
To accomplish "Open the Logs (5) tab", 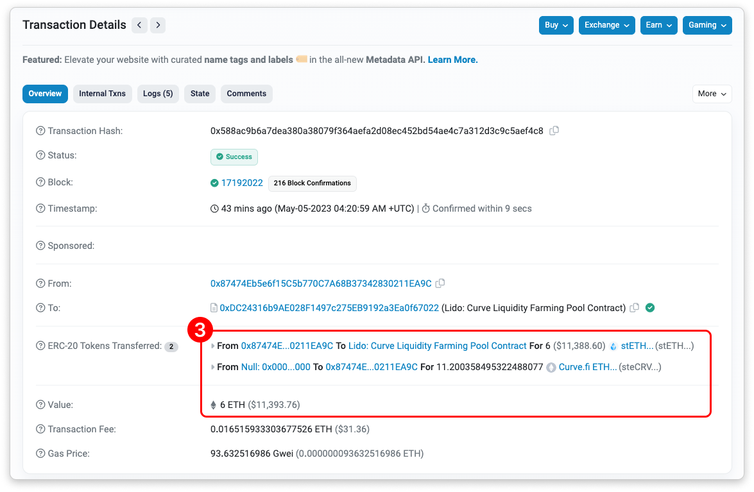I will 158,94.
